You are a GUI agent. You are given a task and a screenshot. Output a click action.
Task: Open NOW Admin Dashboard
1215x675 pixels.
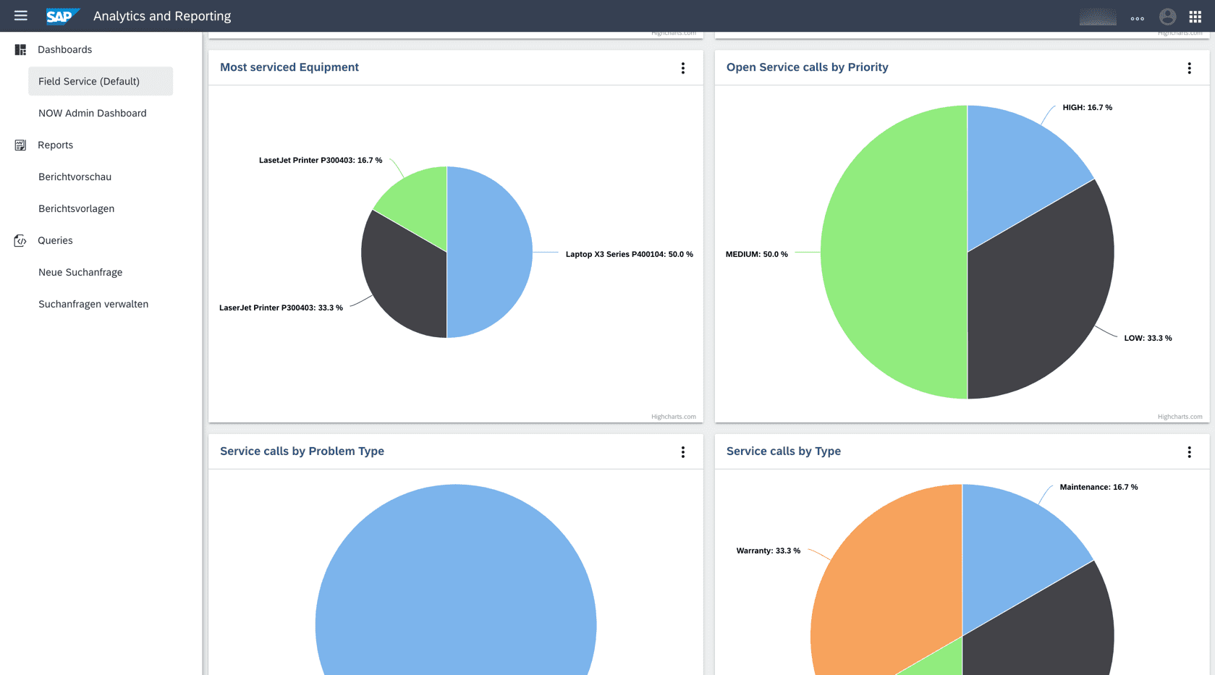tap(93, 113)
